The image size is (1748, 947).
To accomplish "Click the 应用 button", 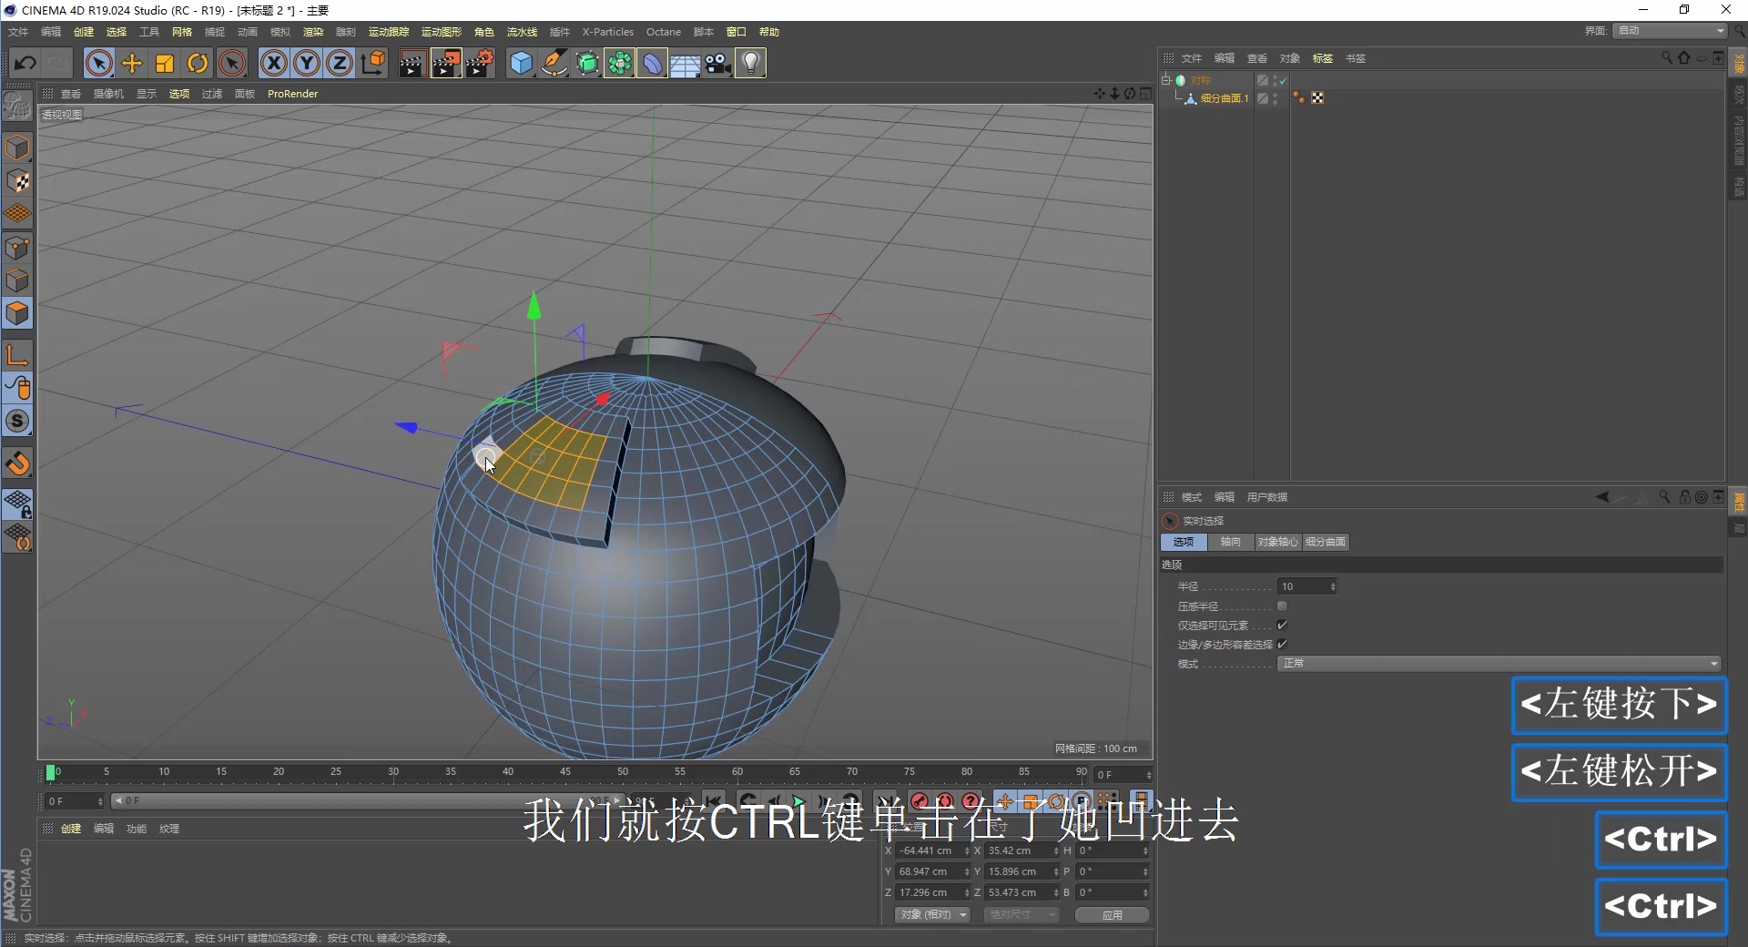I will point(1111,914).
